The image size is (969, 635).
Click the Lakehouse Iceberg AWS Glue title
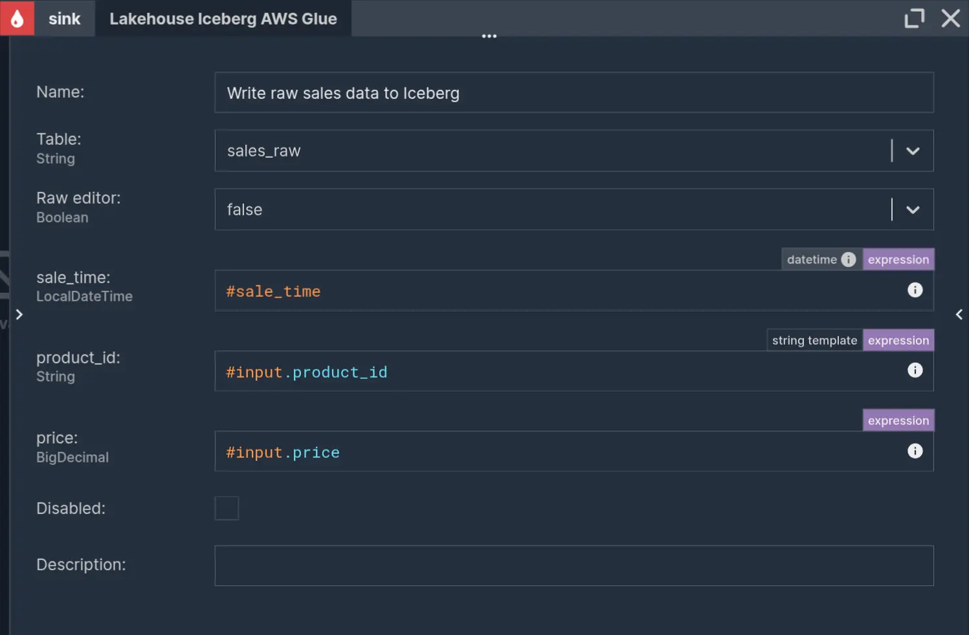223,19
